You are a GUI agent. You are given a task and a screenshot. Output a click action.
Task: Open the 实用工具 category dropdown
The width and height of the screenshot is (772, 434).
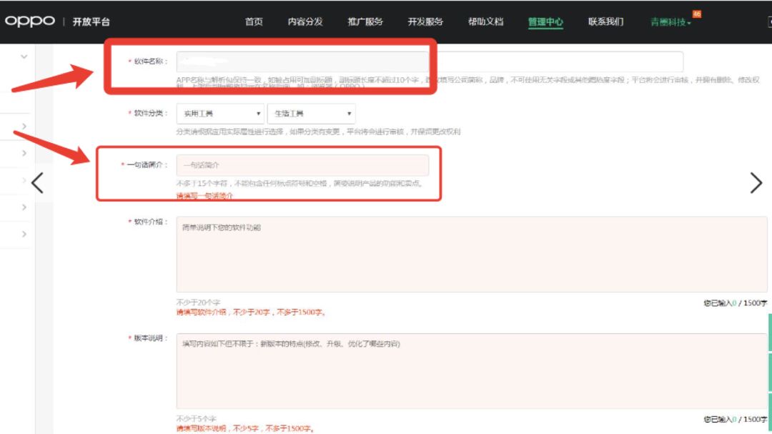220,114
